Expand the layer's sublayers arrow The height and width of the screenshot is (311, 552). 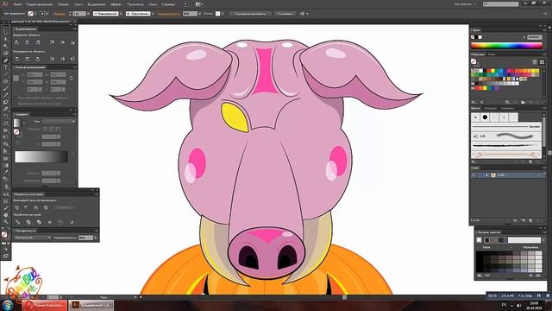(x=486, y=175)
